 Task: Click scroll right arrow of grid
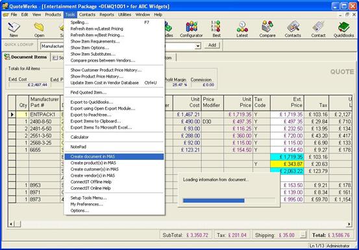349,224
